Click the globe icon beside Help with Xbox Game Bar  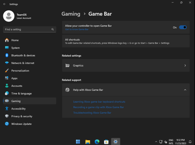click(67, 90)
